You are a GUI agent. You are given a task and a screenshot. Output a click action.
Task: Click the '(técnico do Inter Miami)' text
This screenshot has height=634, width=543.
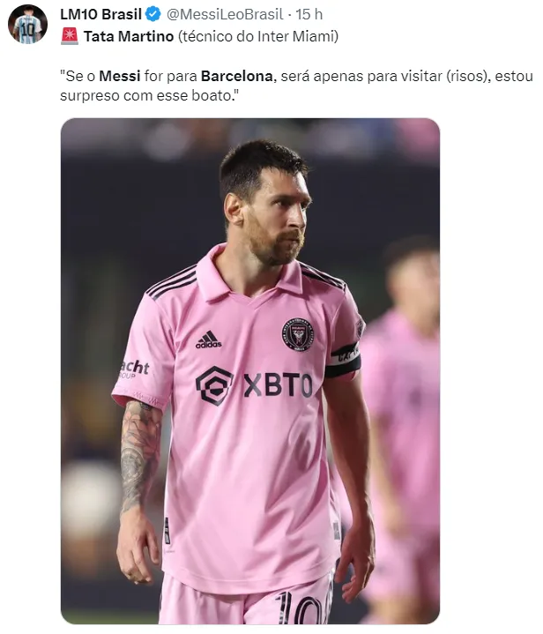258,36
